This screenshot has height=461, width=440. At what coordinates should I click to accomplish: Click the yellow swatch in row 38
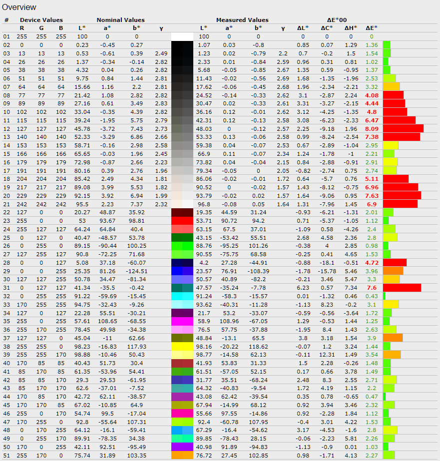tap(182, 346)
